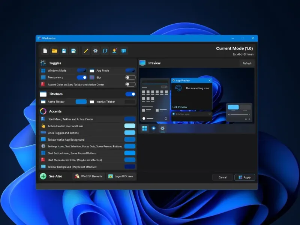Click the blue info speech bubble icon

click(x=124, y=51)
